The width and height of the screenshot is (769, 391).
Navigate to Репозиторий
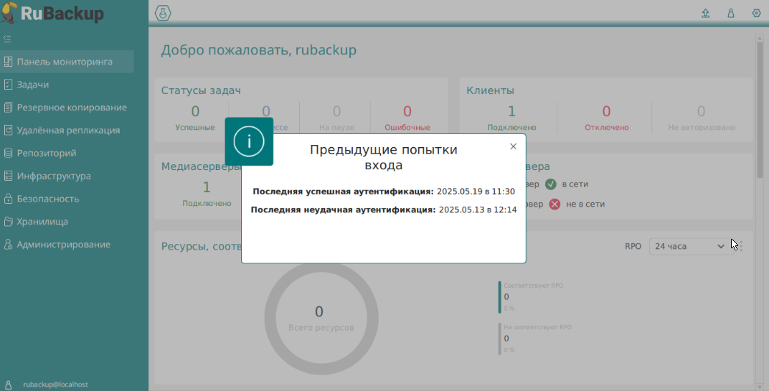tap(47, 153)
